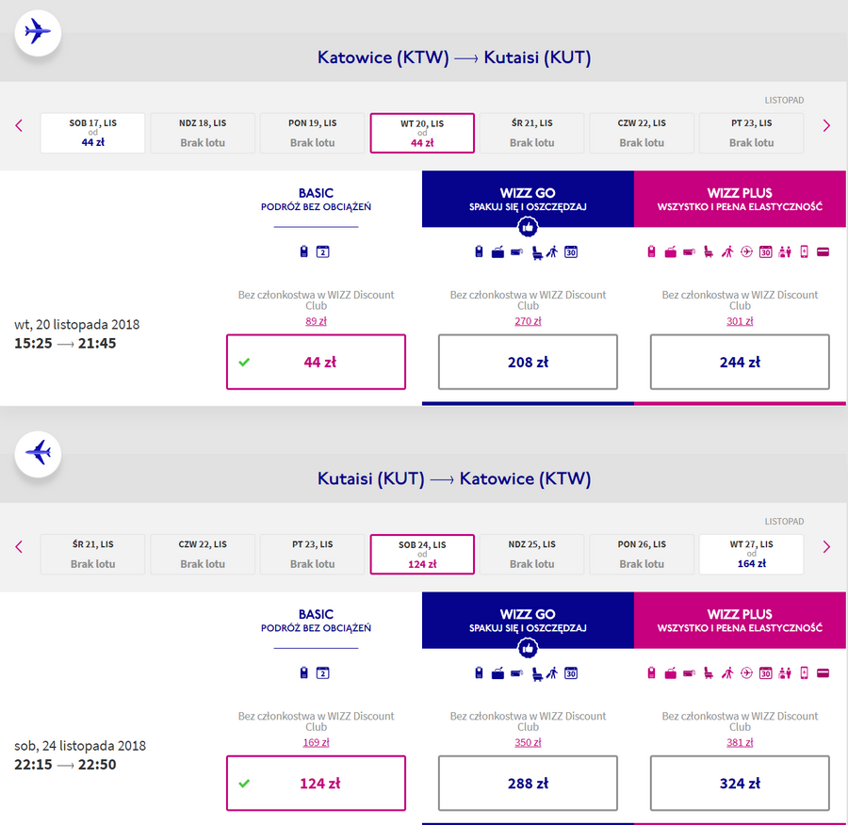Select return date PON 26, LIS
848x825 pixels.
tap(642, 554)
